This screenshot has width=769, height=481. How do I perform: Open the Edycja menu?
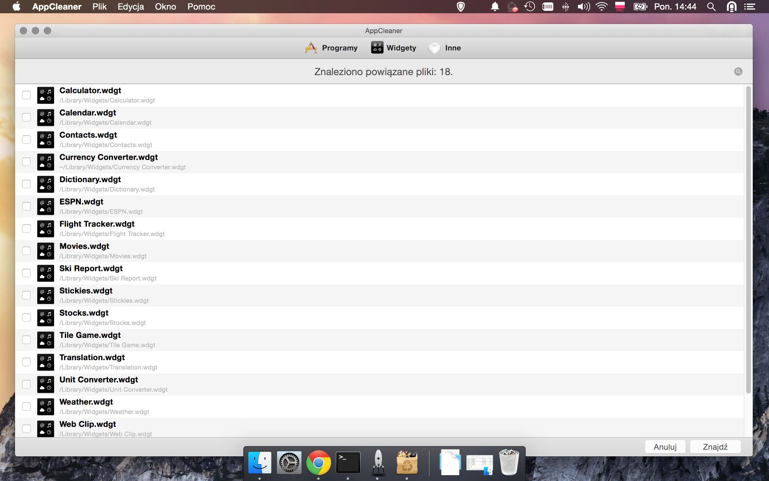pos(131,7)
